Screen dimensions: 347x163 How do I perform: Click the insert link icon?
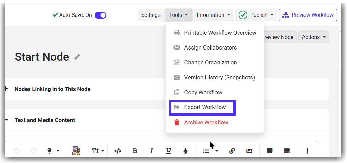click(x=232, y=151)
